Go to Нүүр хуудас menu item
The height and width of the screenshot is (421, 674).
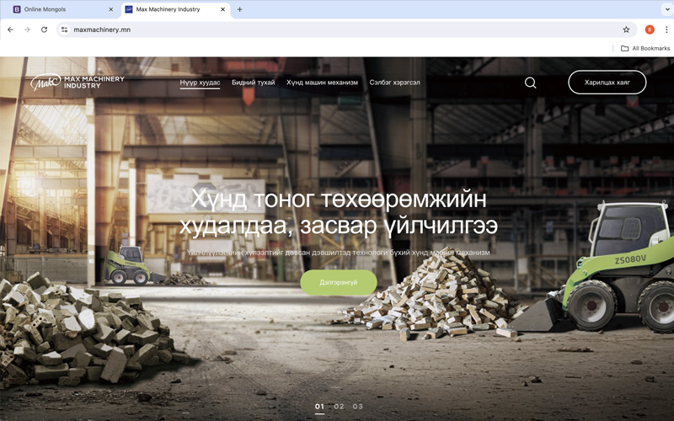(200, 83)
